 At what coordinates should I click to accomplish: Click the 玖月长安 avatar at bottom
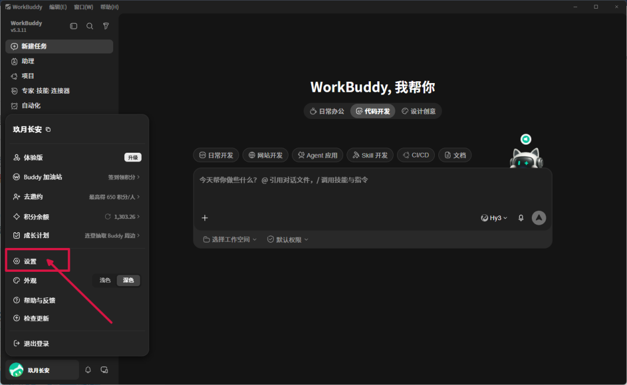click(x=16, y=370)
